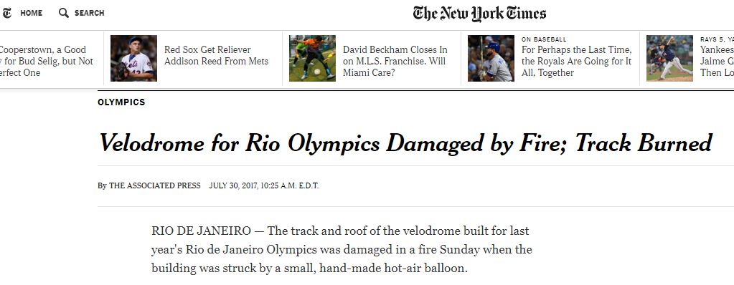Read the Royals Going for It All story

577,61
